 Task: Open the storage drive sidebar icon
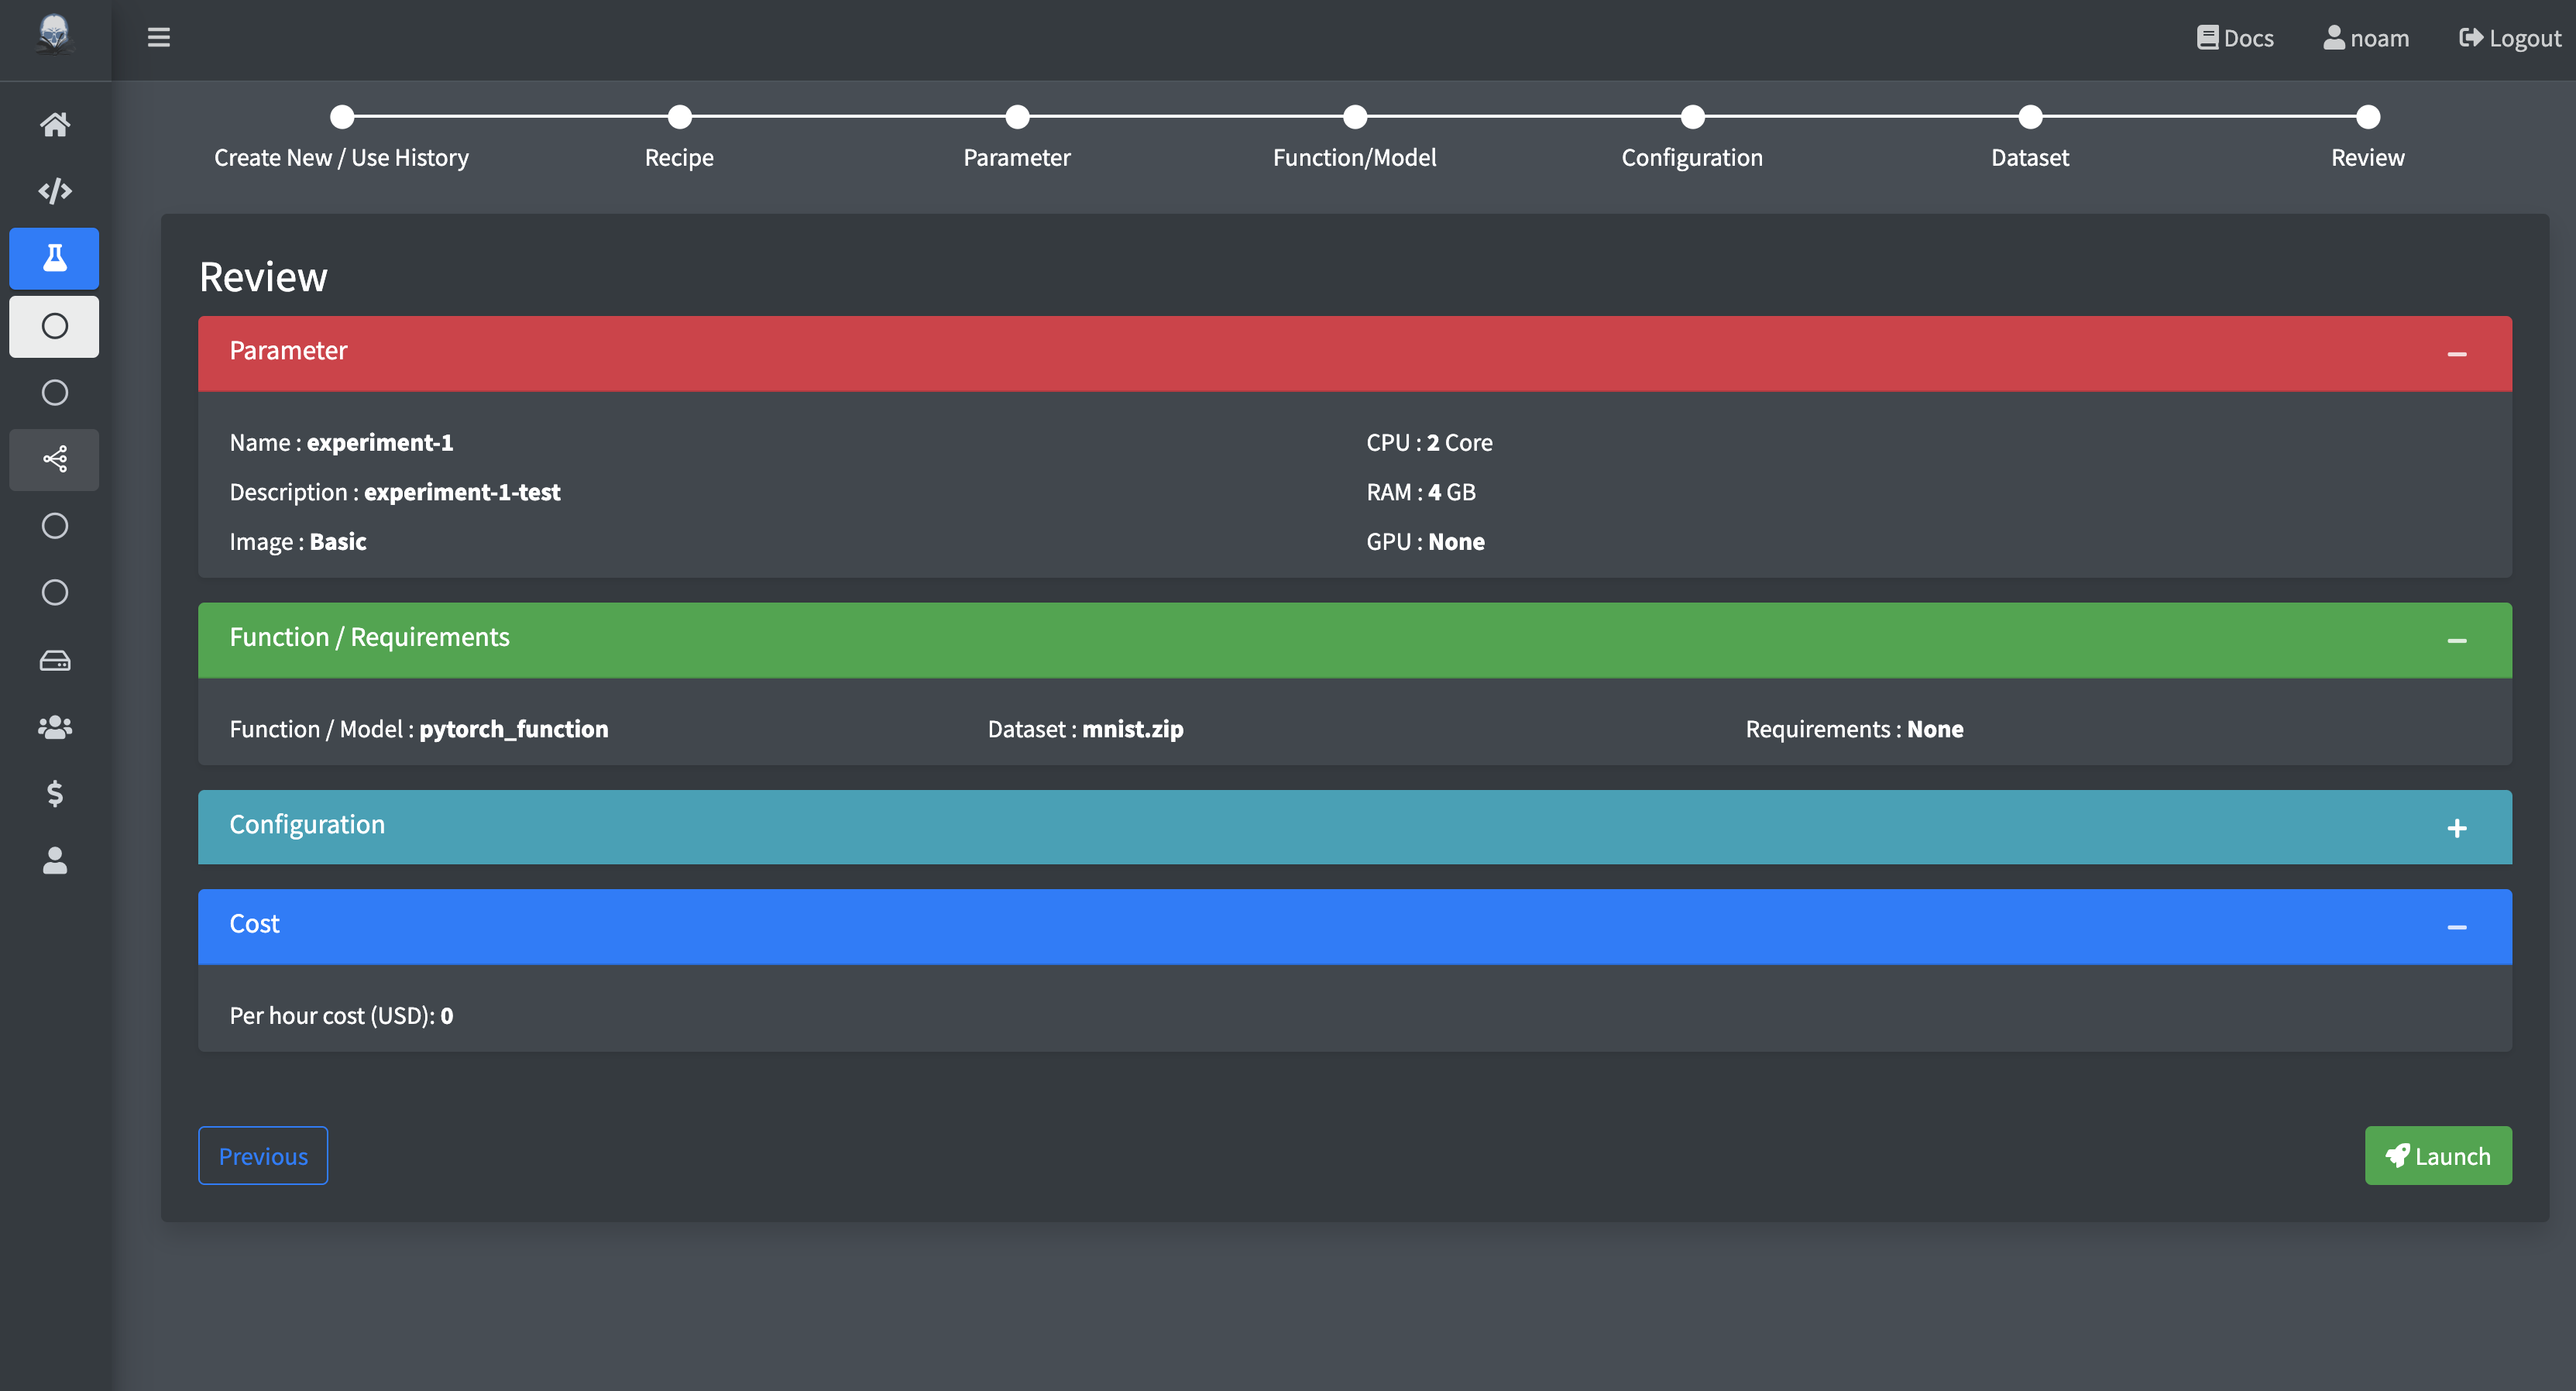54,660
